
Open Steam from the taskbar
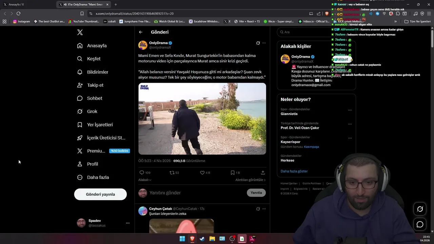(202, 239)
